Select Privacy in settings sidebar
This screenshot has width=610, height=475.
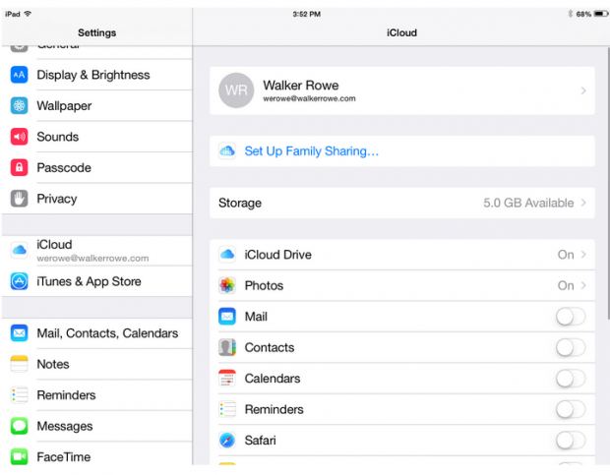point(96,199)
